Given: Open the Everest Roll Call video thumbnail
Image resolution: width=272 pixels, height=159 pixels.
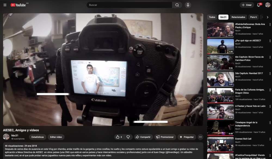Looking at the screenshot, I should click(x=220, y=145).
